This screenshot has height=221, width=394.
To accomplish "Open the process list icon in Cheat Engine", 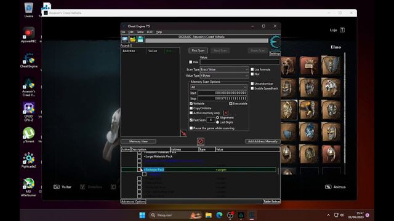I will coord(125,39).
